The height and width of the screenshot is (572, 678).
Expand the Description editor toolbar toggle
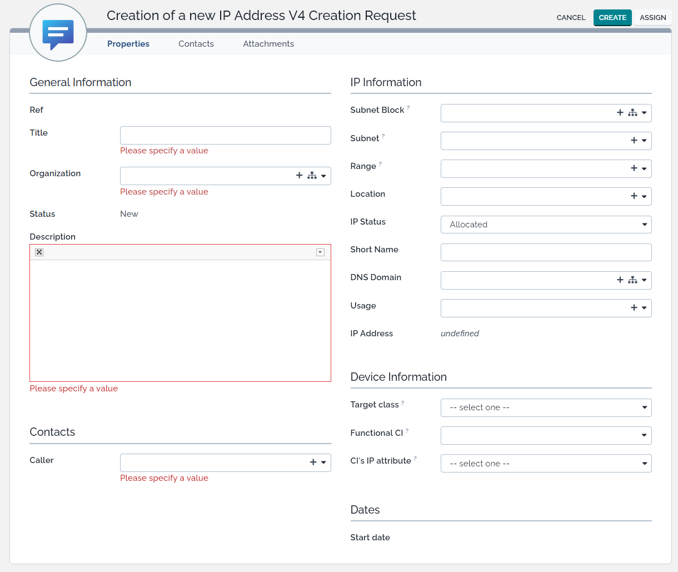click(x=320, y=252)
